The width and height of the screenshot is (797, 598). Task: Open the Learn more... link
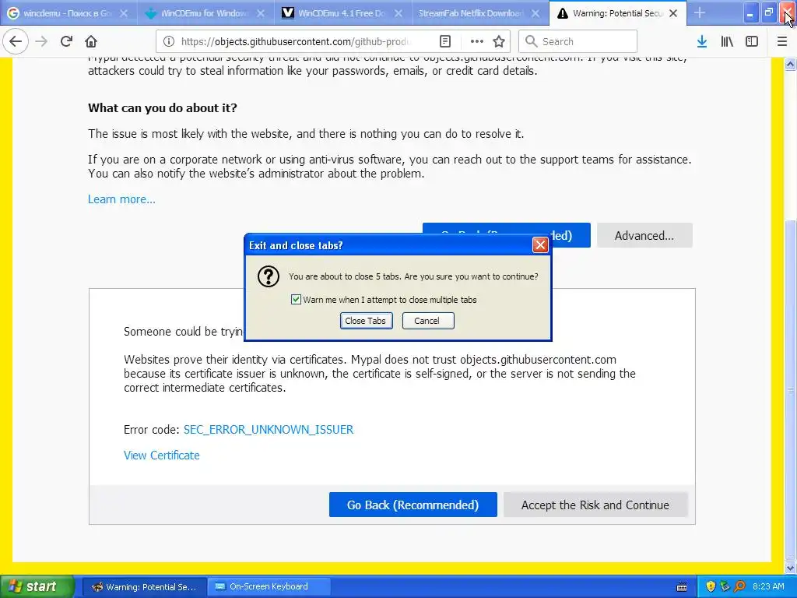(121, 199)
